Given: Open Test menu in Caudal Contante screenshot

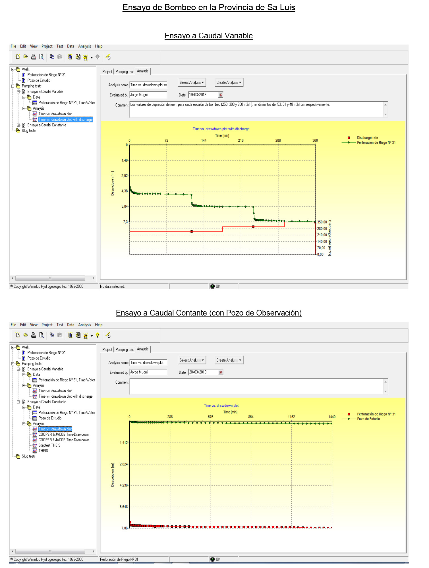Looking at the screenshot, I should click(60, 325).
